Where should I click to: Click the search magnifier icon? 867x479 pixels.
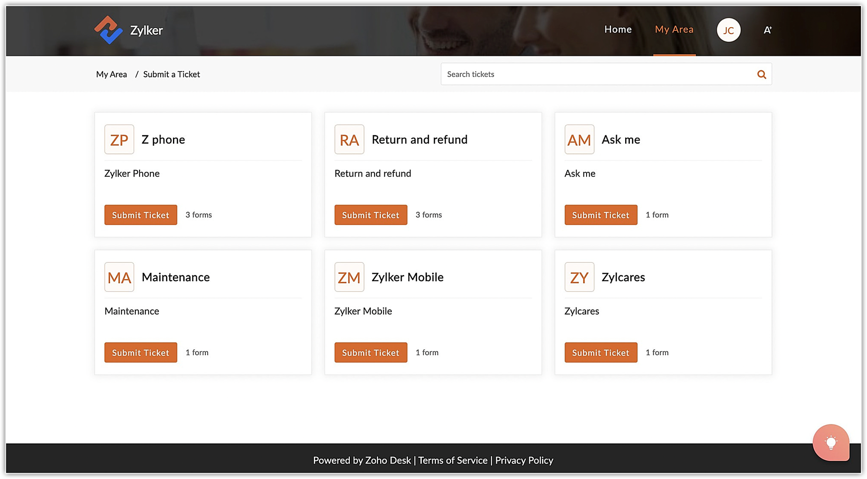click(x=761, y=74)
